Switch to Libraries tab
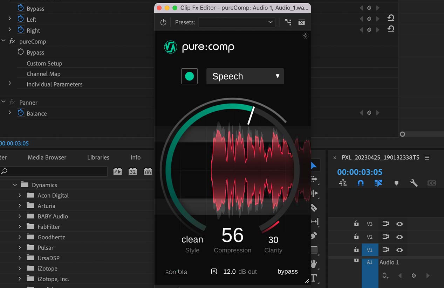The width and height of the screenshot is (444, 288). [x=98, y=157]
